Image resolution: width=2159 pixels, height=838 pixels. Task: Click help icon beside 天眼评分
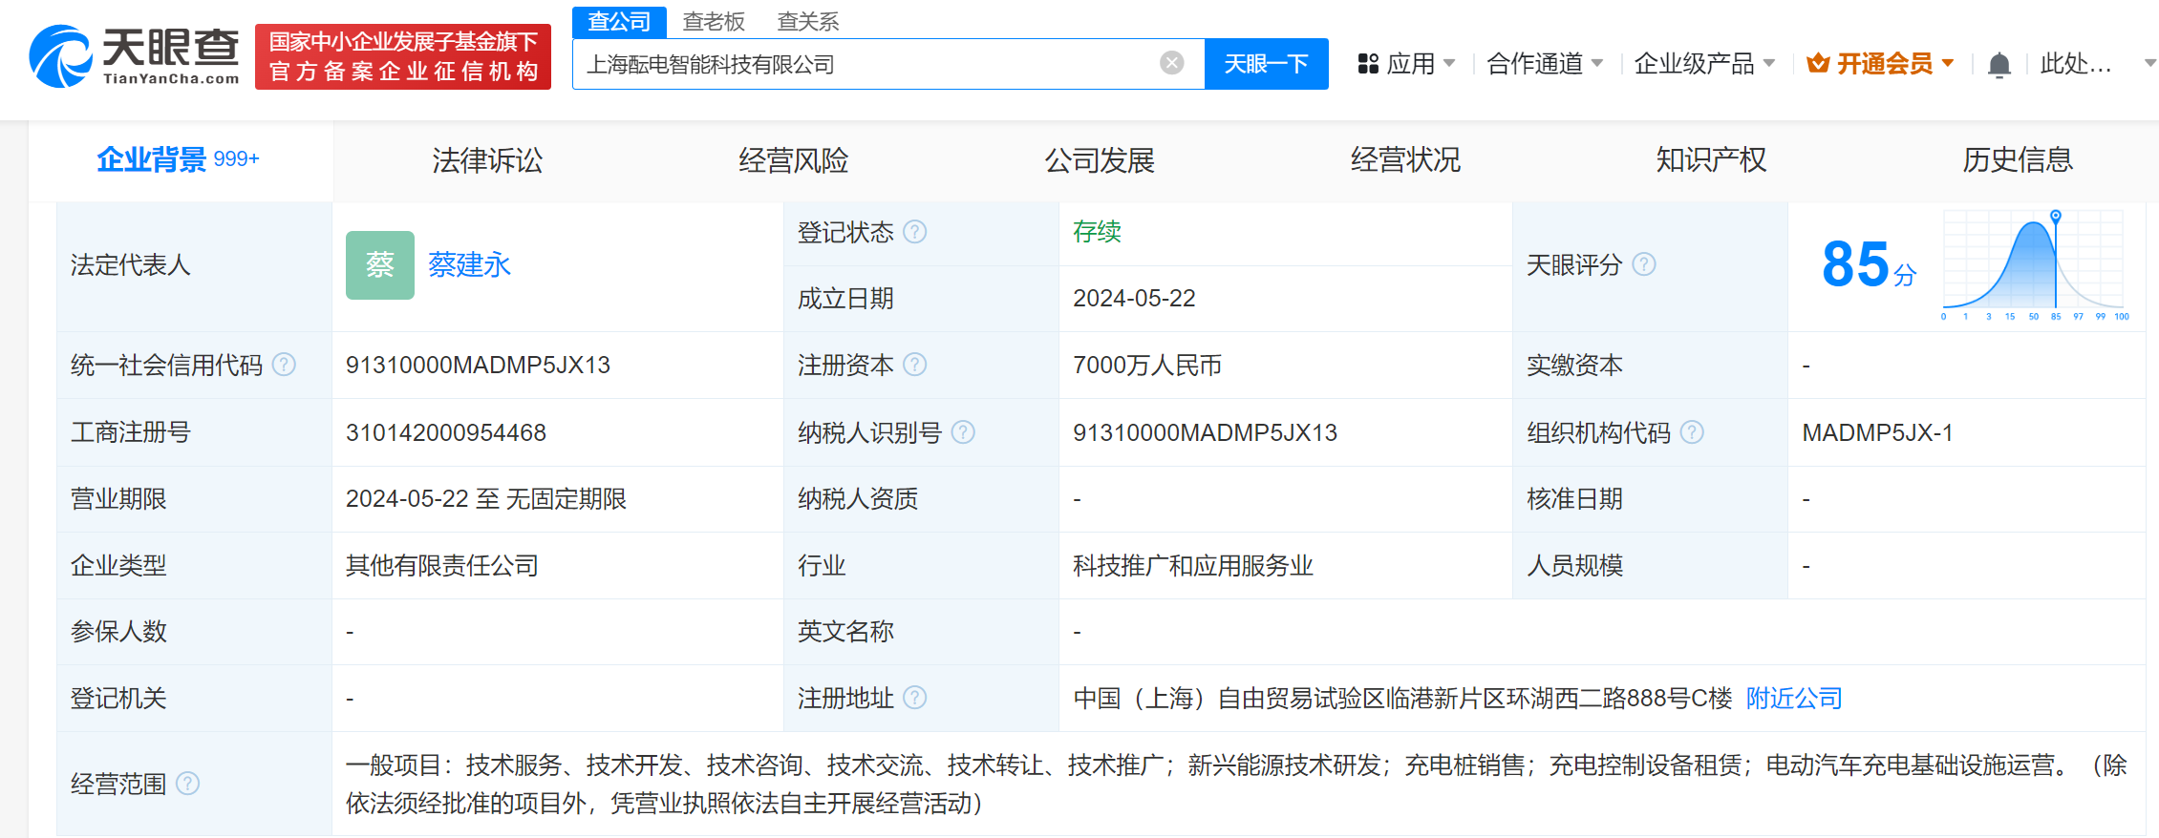[1643, 264]
